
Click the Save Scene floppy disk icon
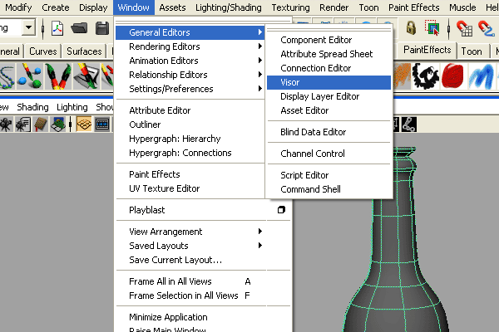point(102,28)
